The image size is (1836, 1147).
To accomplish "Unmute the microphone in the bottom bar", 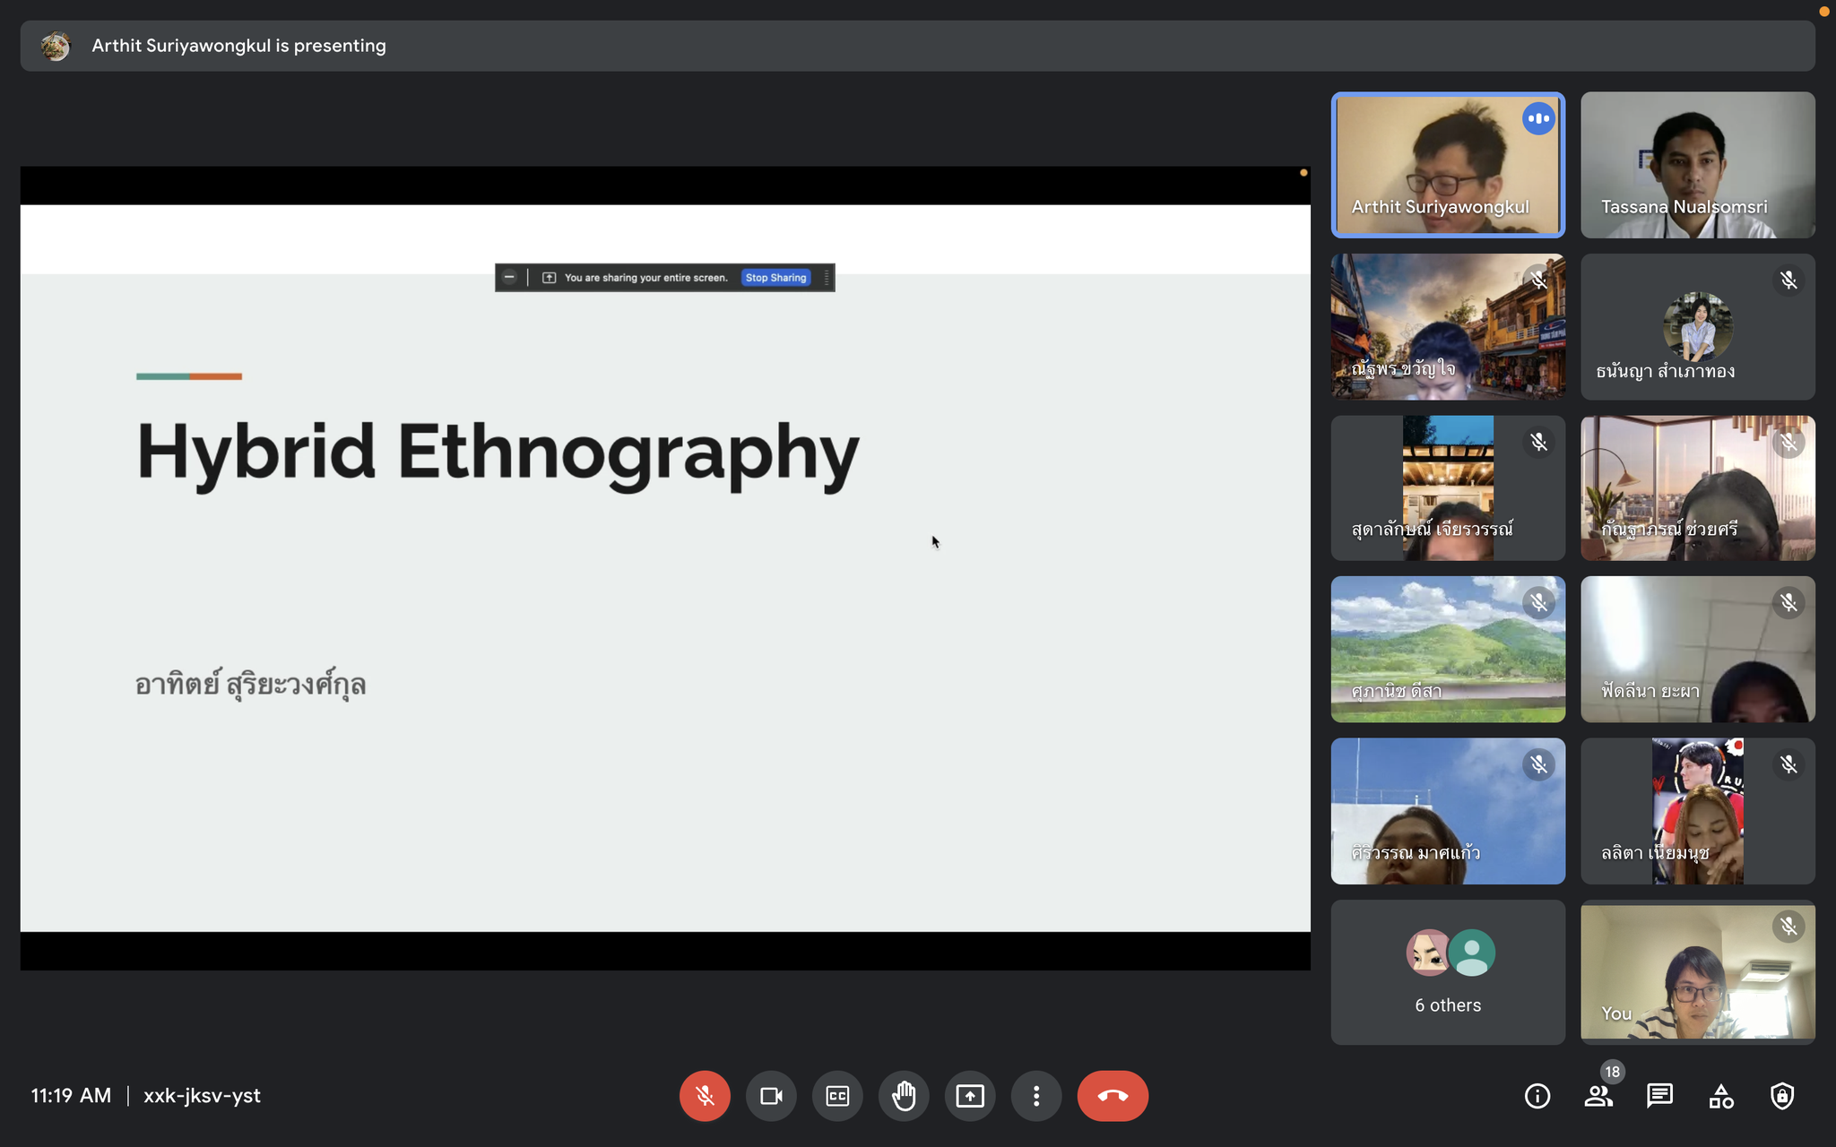I will tap(705, 1095).
